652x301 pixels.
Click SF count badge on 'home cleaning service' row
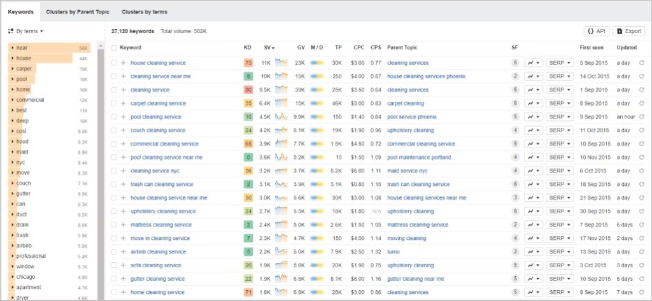tap(515, 292)
